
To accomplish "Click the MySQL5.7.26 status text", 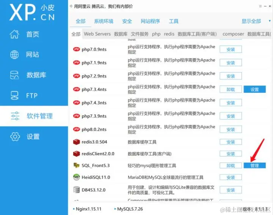I will coord(130,209).
